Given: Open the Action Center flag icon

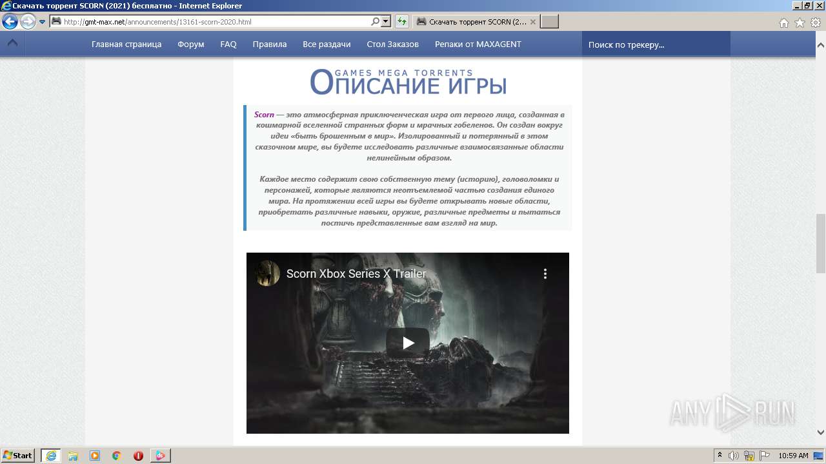Looking at the screenshot, I should click(x=765, y=456).
